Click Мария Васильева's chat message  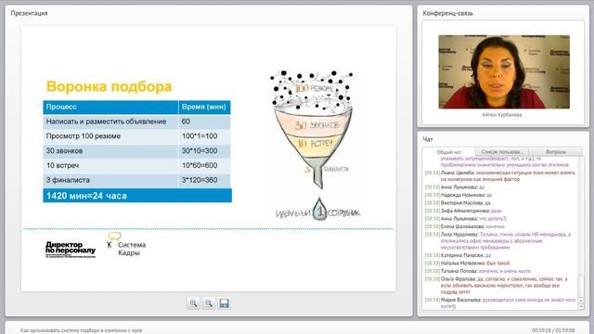[x=500, y=302]
